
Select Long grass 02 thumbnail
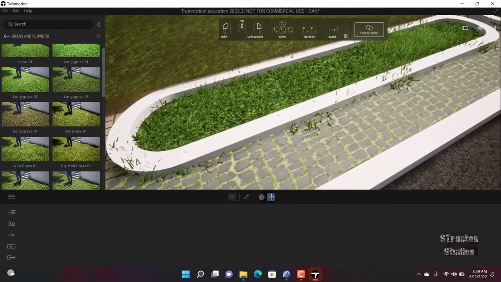[x=25, y=80]
